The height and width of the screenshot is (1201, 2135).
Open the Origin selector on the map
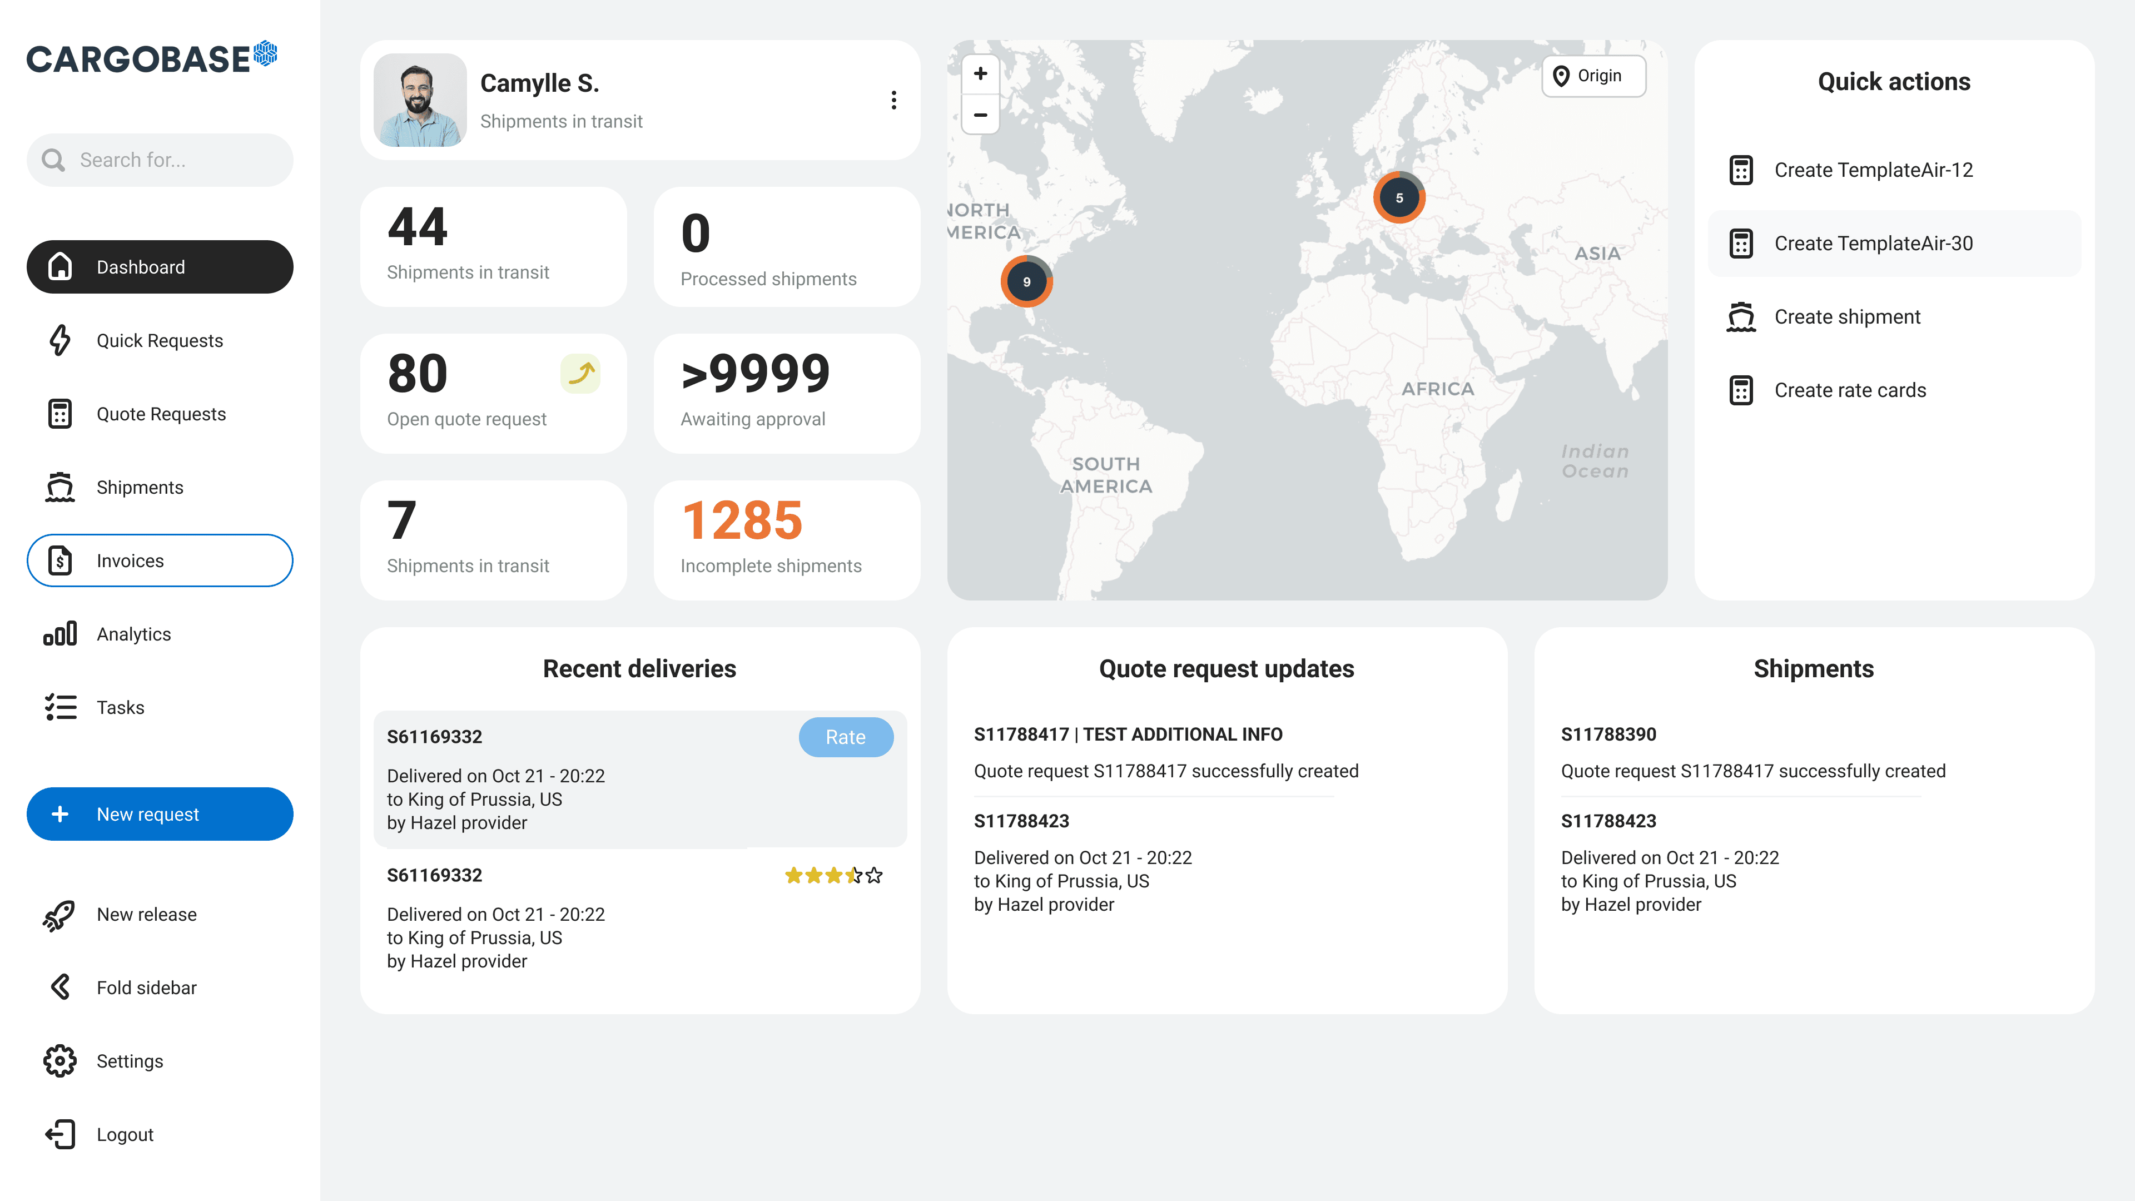click(1593, 76)
